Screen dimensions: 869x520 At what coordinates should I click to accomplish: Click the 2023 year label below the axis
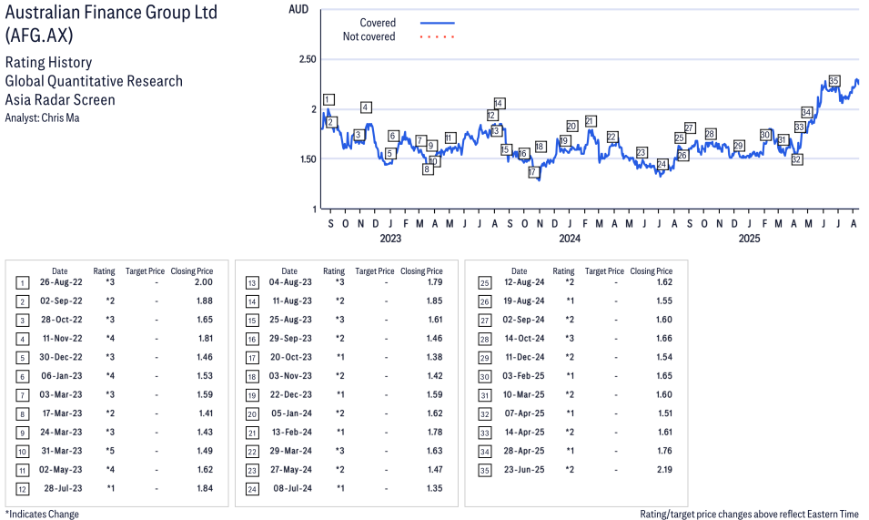click(390, 239)
